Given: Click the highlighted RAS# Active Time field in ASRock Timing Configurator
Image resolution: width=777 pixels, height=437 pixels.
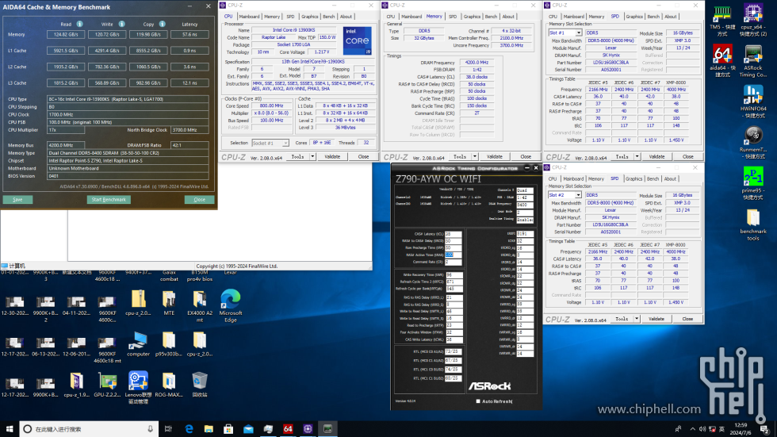Looking at the screenshot, I should click(453, 255).
